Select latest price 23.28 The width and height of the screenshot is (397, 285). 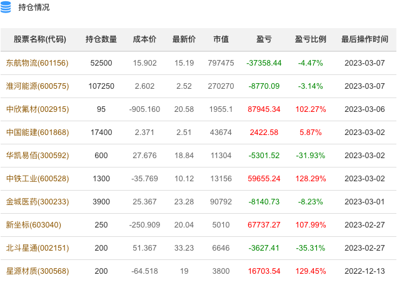pyautogui.click(x=184, y=202)
